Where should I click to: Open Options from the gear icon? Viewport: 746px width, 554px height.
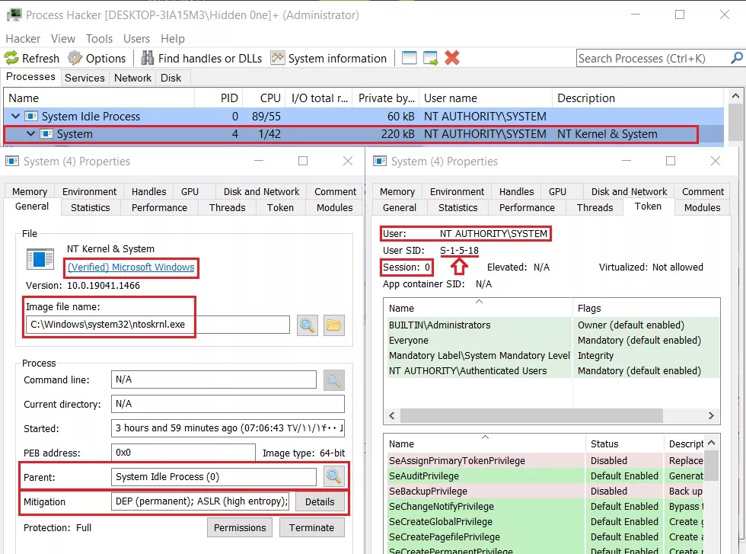[75, 58]
